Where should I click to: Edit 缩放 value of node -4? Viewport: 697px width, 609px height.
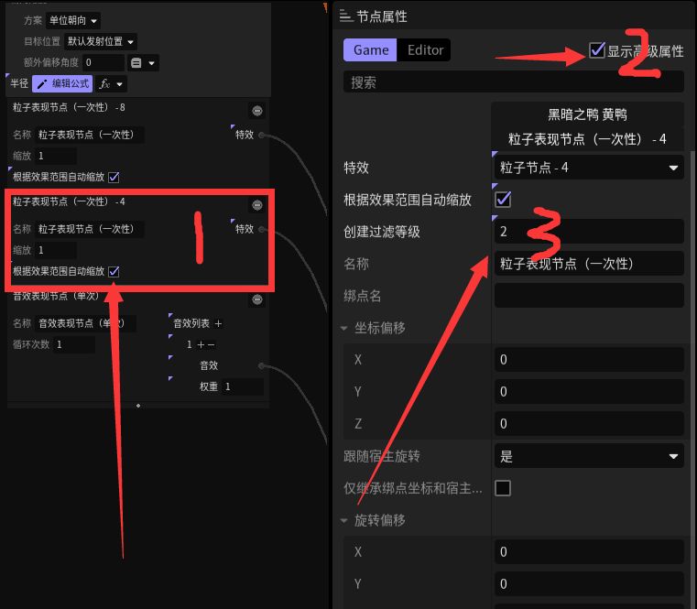tap(56, 250)
